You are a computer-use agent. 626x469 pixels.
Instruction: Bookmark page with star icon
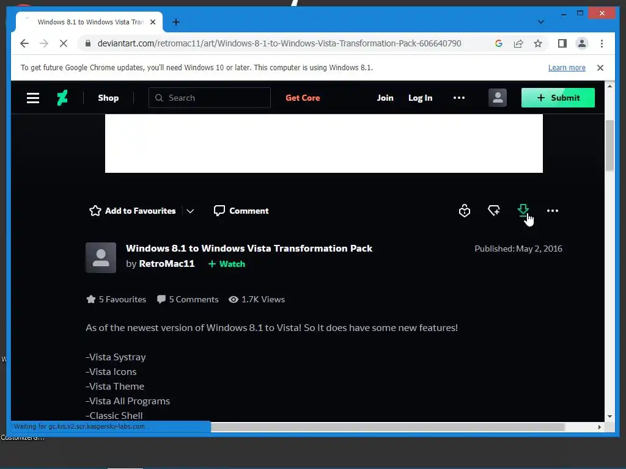click(x=538, y=43)
